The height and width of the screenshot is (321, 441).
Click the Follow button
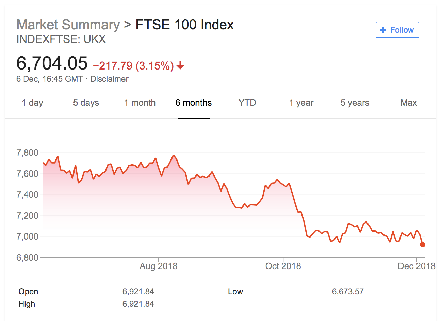tap(397, 30)
